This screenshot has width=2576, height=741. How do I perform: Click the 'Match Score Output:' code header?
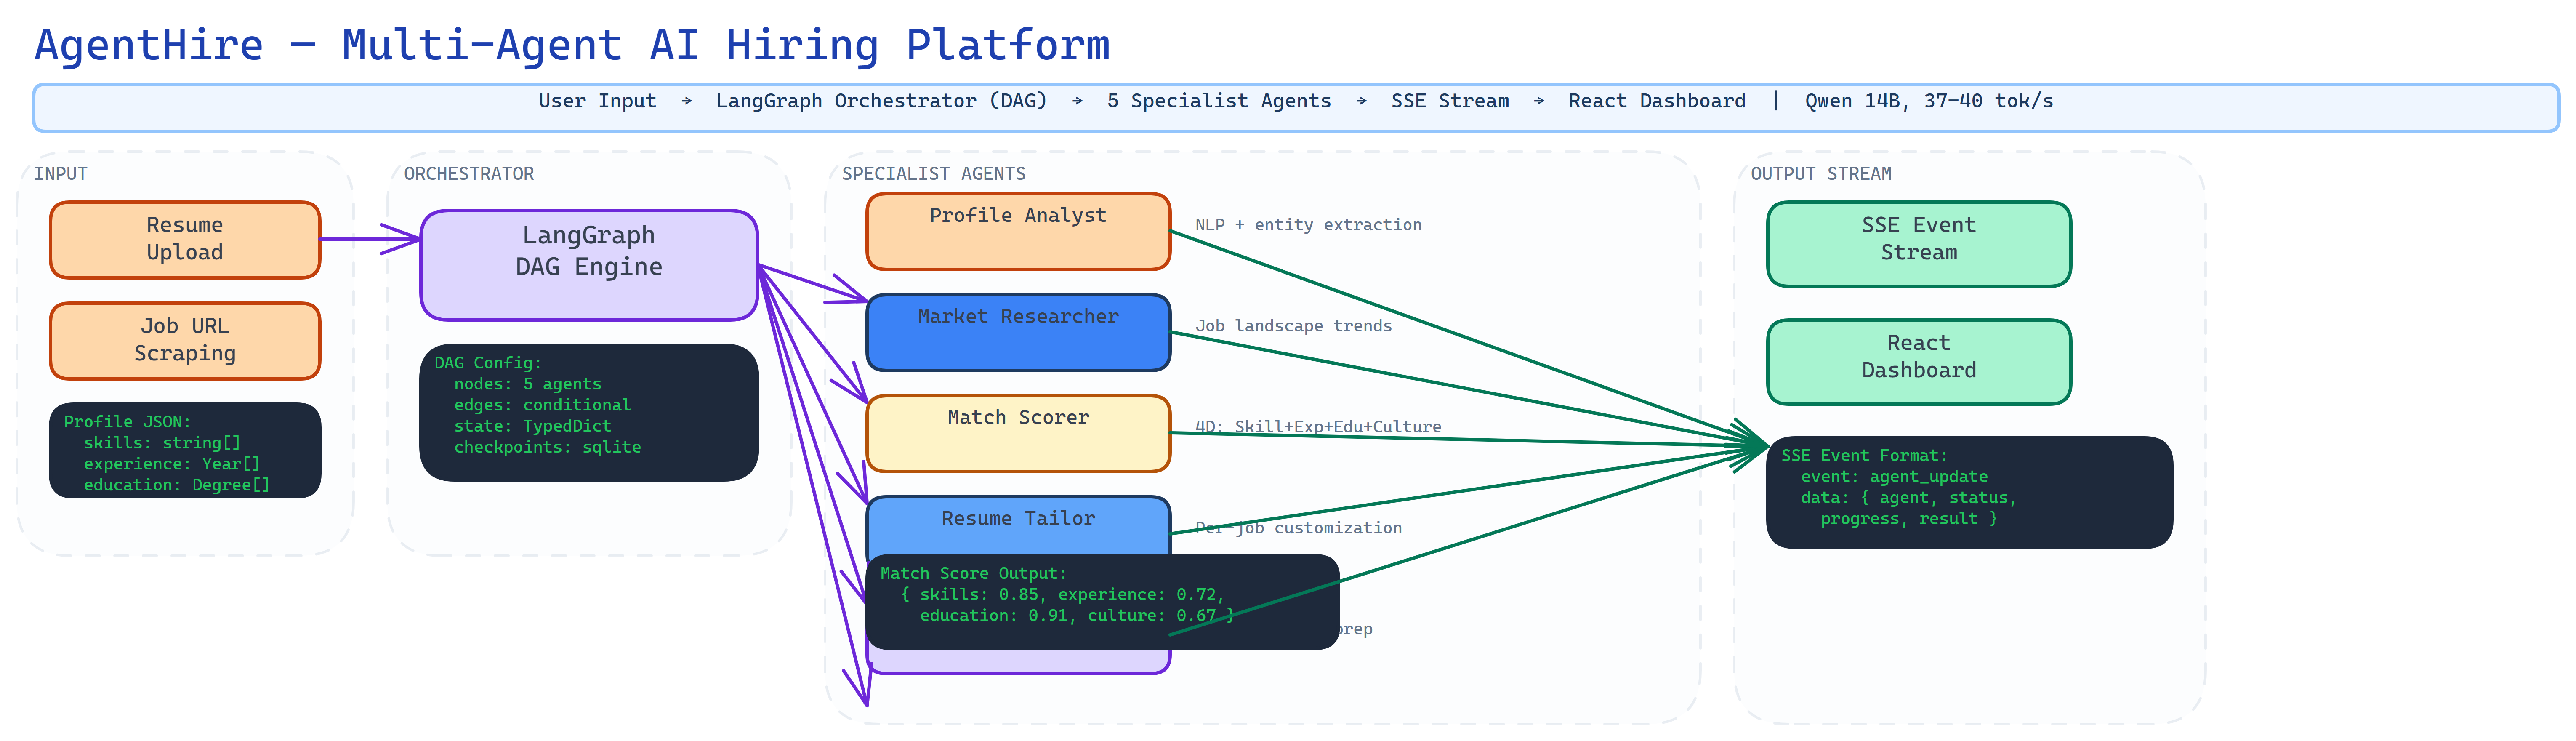click(x=973, y=574)
